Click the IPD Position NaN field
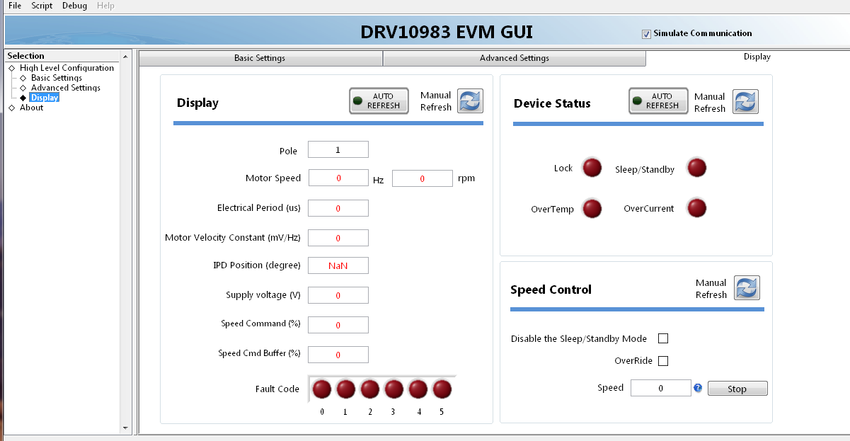This screenshot has width=850, height=441. pos(338,265)
